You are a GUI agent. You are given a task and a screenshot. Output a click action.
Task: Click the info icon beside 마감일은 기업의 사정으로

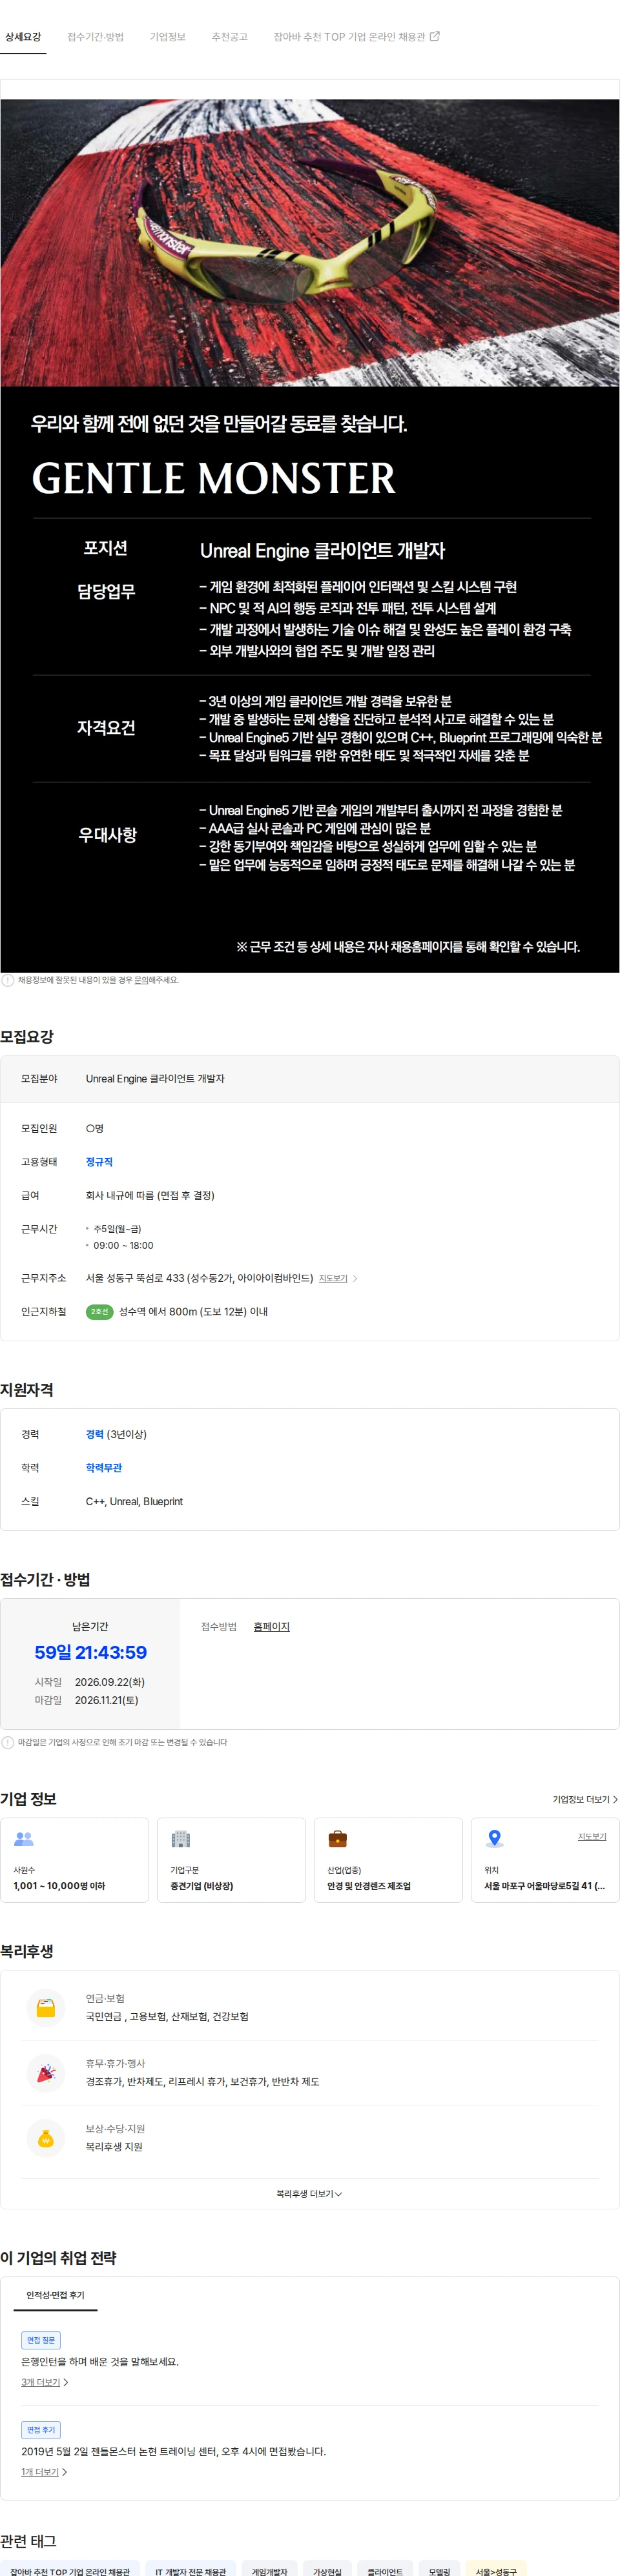coord(8,1743)
